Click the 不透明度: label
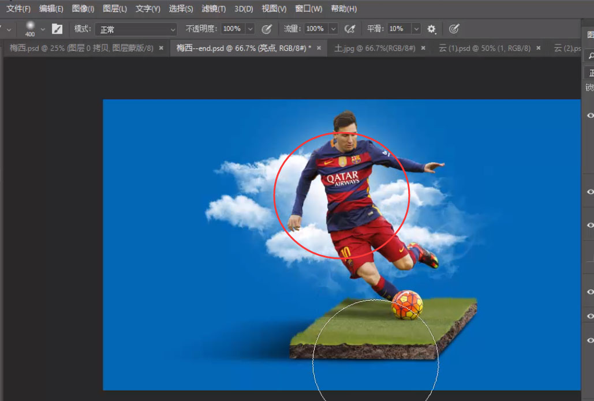Screen dimensions: 594x401 coord(201,29)
